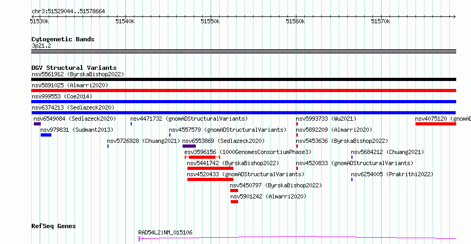Open variant nsv4557579 gnomAD label
This screenshot has height=244, width=471.
(228, 130)
